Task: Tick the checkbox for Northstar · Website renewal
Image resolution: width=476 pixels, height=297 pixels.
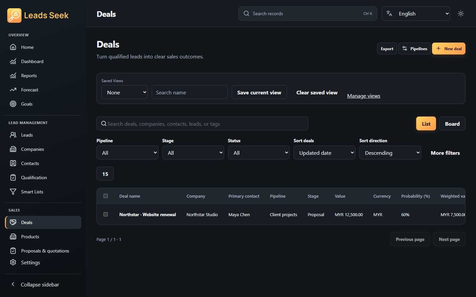Action: [106, 214]
